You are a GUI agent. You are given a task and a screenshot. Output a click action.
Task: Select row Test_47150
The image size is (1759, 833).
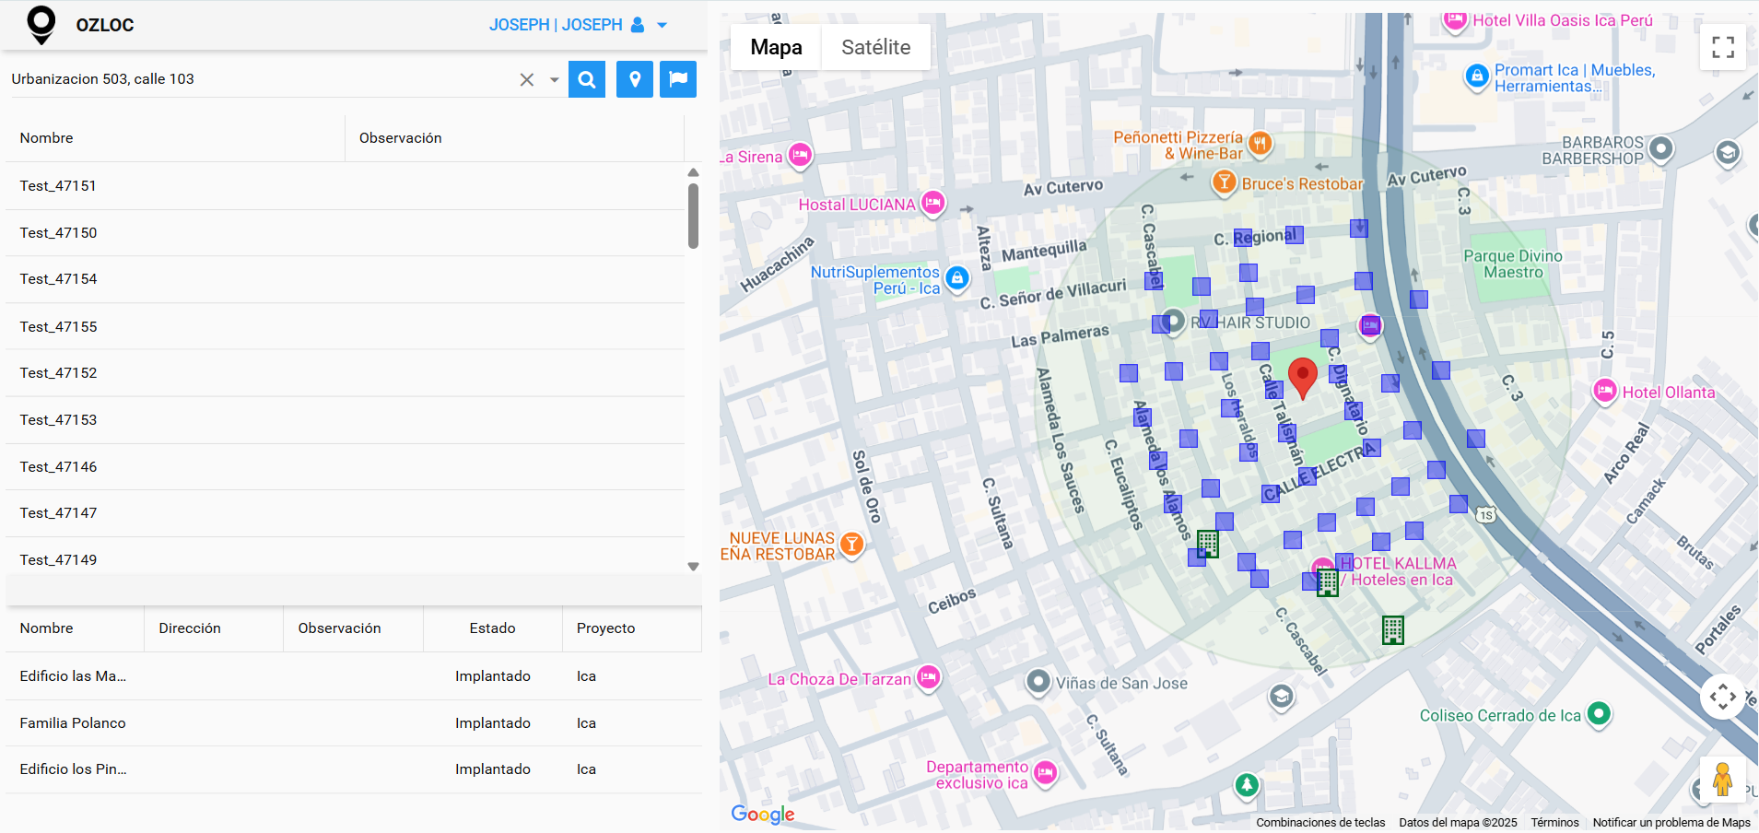345,233
